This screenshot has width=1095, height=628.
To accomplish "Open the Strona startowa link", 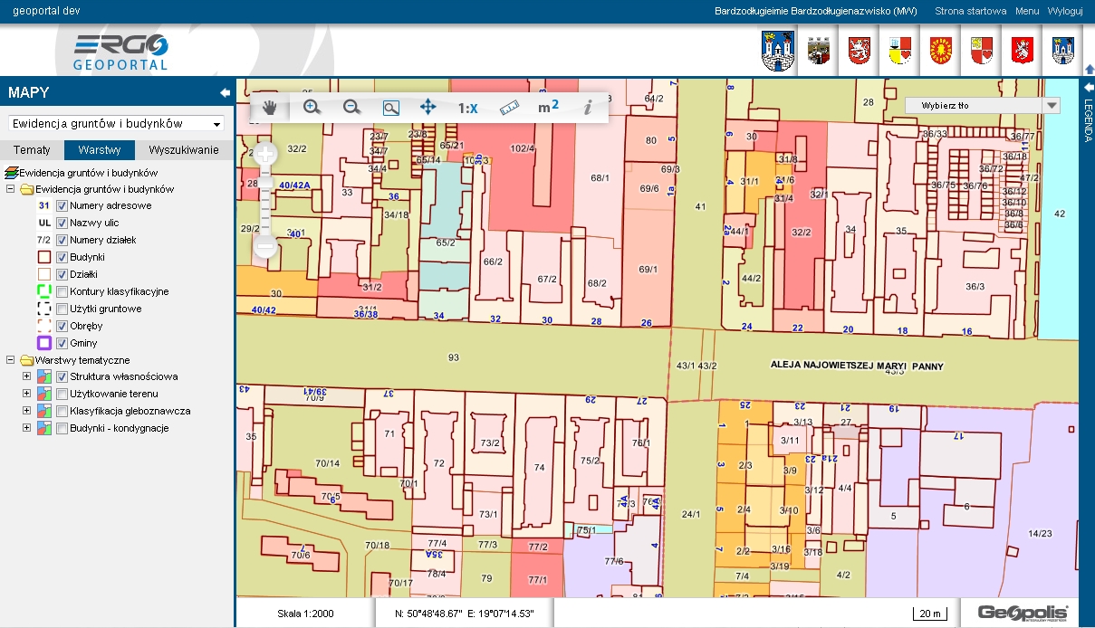I will coord(970,12).
